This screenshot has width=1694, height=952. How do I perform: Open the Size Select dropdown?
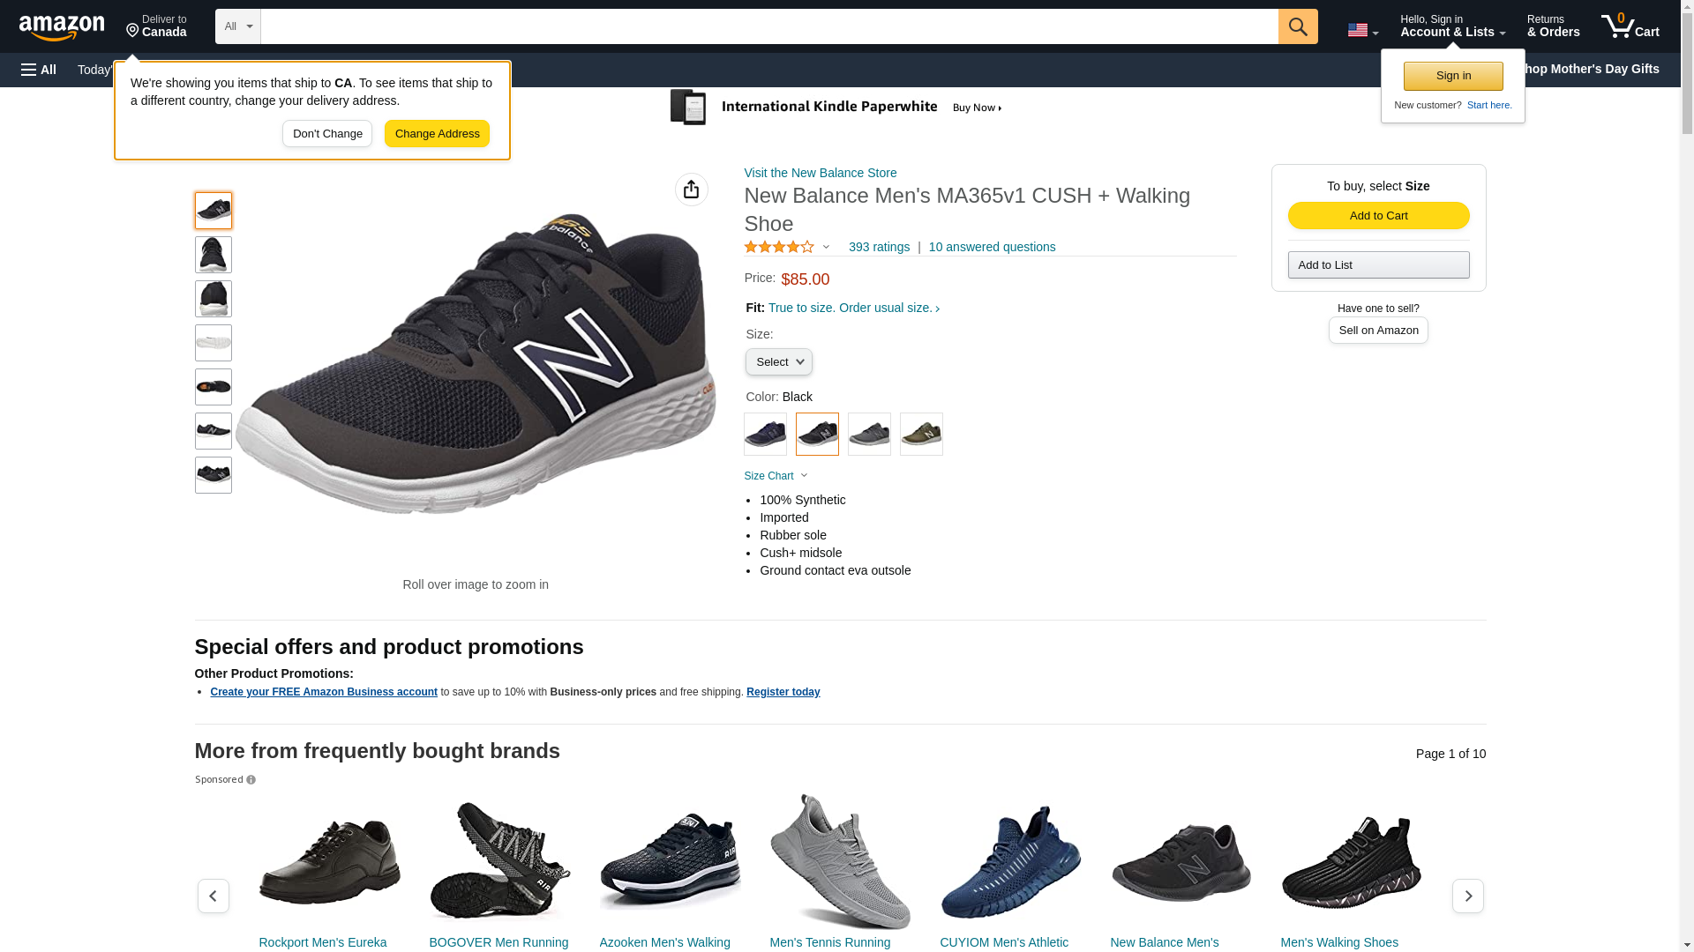pyautogui.click(x=778, y=362)
